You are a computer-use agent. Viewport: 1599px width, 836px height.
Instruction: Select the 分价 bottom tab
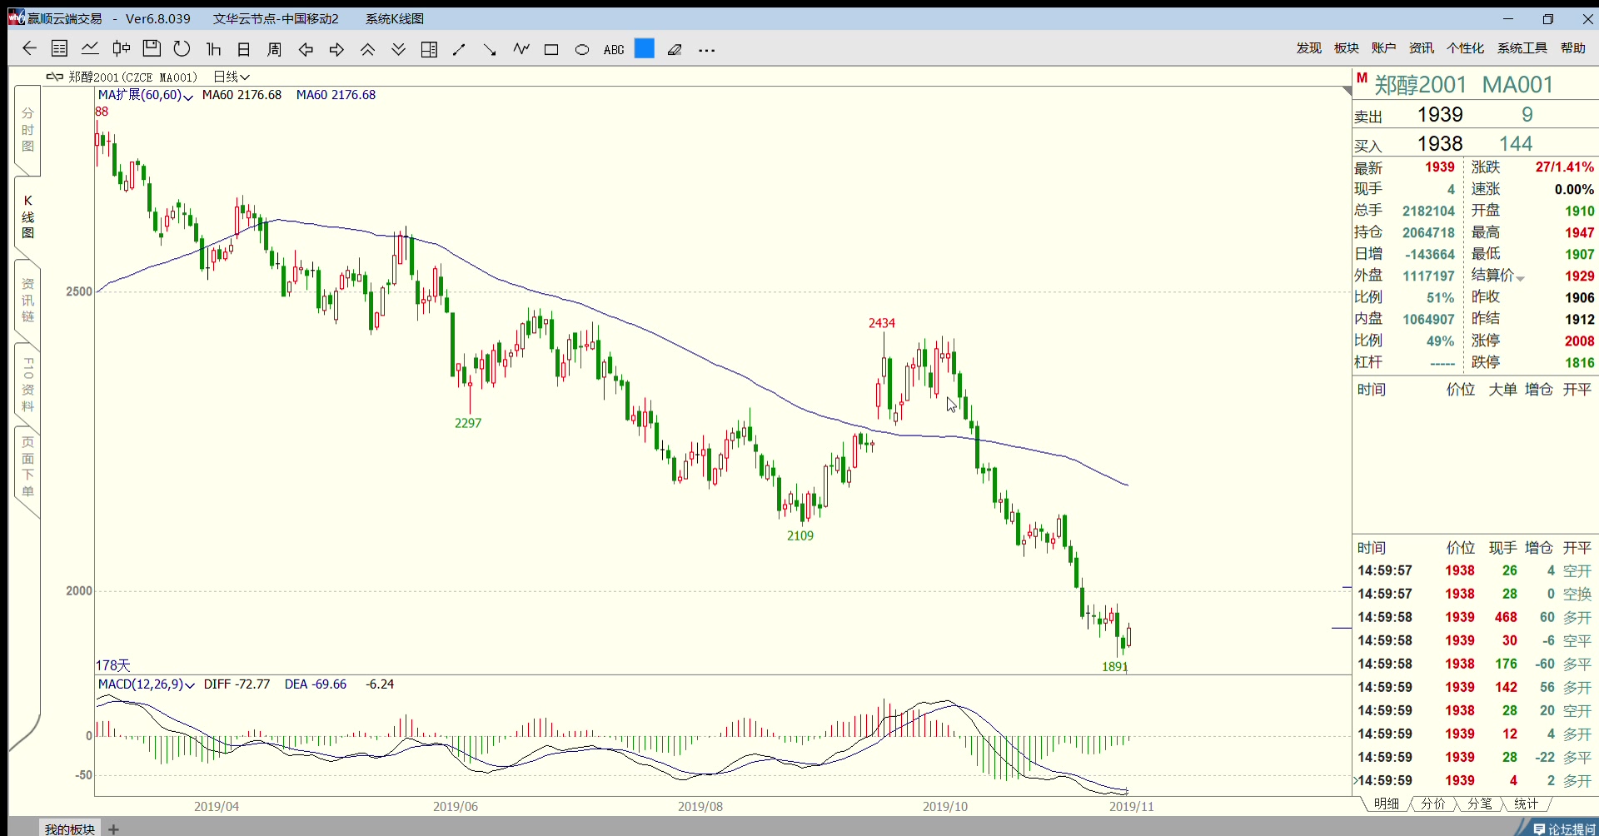(x=1432, y=804)
